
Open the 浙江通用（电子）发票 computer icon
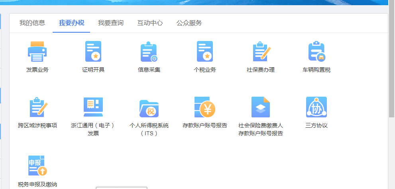pos(93,107)
